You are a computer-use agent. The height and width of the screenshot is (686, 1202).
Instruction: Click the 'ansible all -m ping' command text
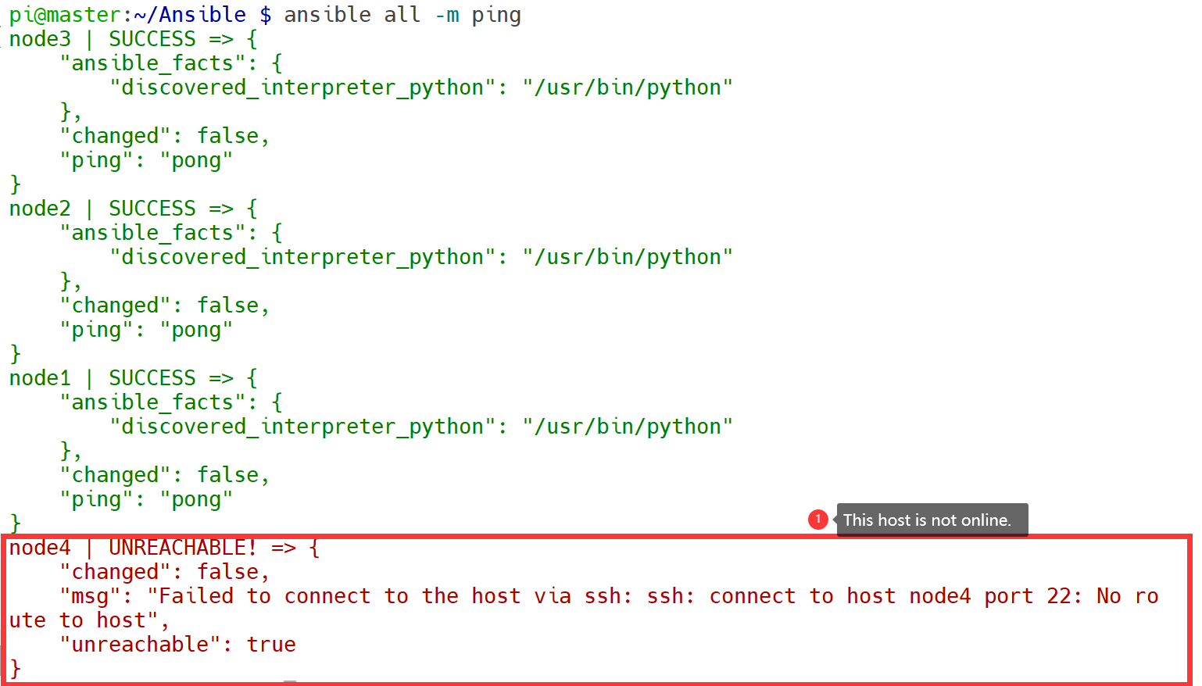[x=402, y=15]
